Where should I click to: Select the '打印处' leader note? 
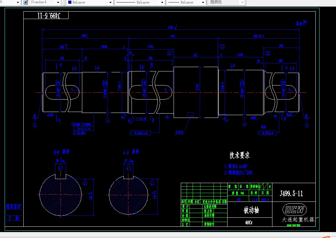tap(179, 132)
